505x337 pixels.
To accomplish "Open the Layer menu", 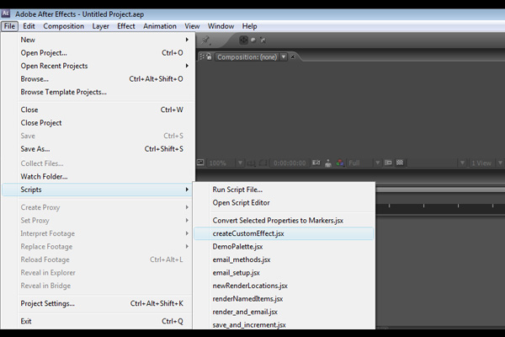I will [x=100, y=26].
